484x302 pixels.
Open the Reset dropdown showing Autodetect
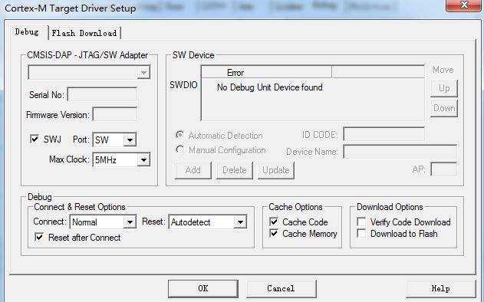click(208, 222)
